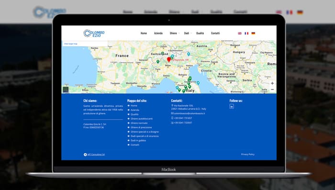Click the Mappa del sito heading
The image size is (335, 190).
(x=137, y=101)
